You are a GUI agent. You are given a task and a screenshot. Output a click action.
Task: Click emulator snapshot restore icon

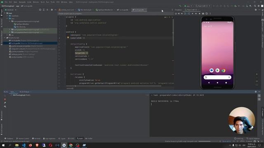207,14
